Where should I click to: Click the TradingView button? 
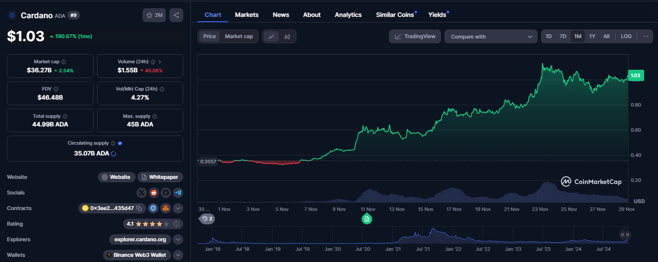[415, 36]
